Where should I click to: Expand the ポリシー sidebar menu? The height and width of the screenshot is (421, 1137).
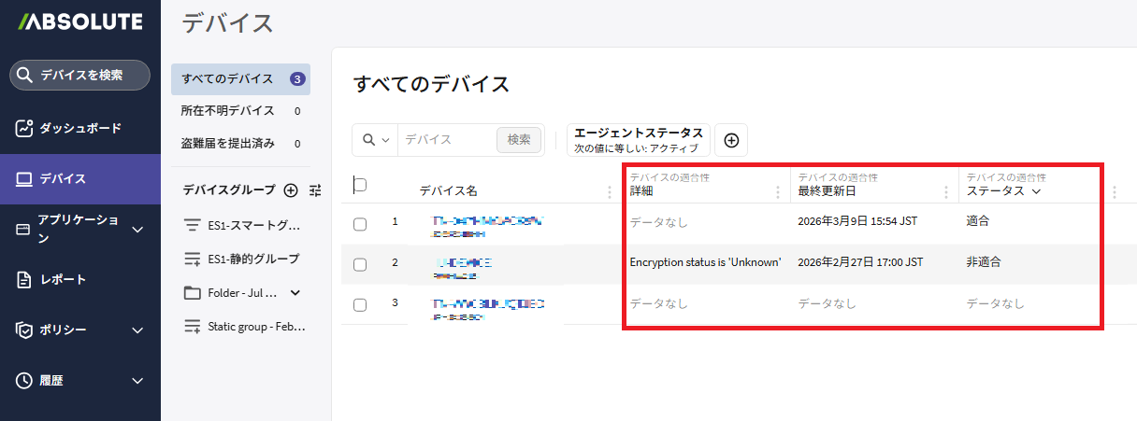137,330
